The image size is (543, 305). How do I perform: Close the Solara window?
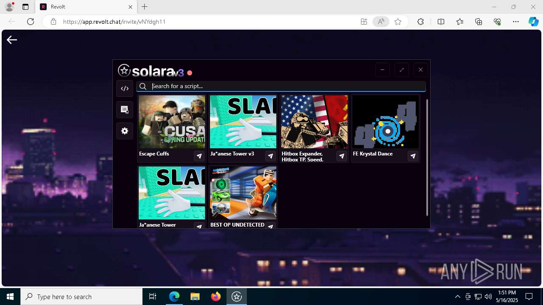pos(420,70)
